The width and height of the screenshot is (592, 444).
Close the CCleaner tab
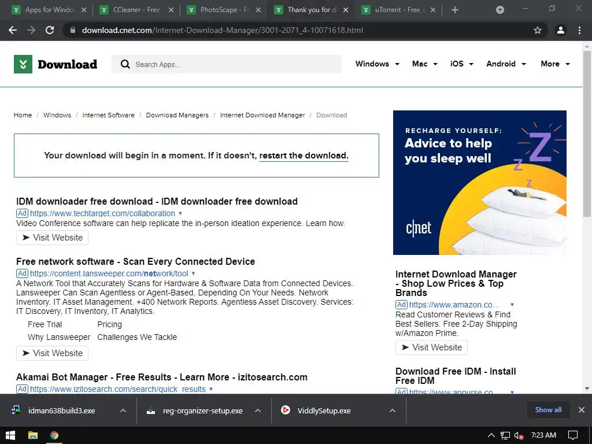(171, 10)
